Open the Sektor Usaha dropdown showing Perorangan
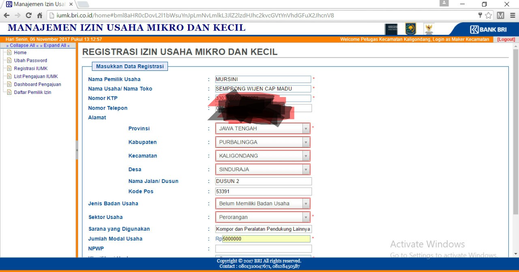The height and width of the screenshot is (272, 519). click(x=263, y=217)
